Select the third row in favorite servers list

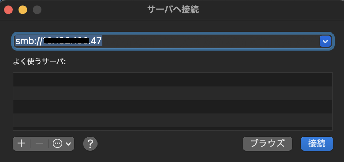click(173, 106)
